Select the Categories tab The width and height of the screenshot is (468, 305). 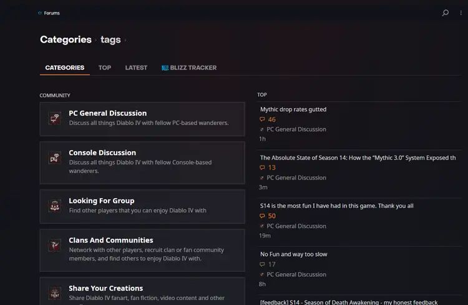pyautogui.click(x=65, y=68)
